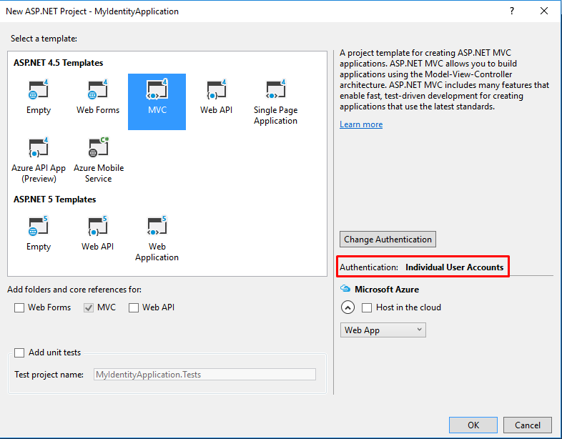
Task: Click the Microsoft Azure heading text
Action: (x=387, y=289)
